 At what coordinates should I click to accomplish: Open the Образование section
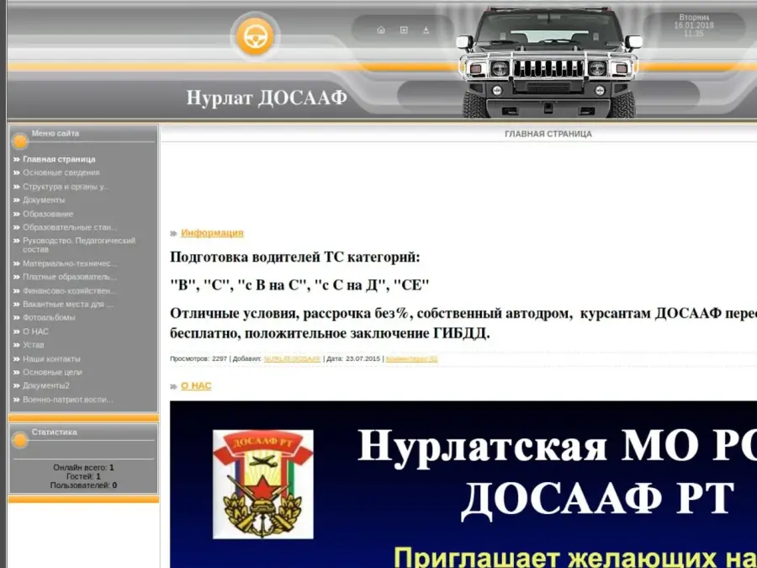pos(48,214)
